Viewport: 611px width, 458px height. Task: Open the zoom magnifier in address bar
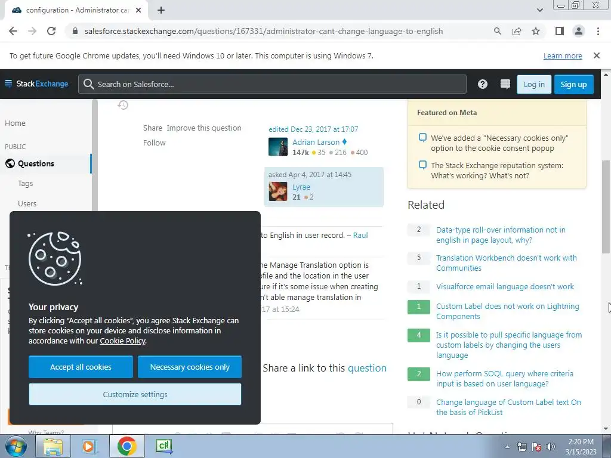pos(497,31)
